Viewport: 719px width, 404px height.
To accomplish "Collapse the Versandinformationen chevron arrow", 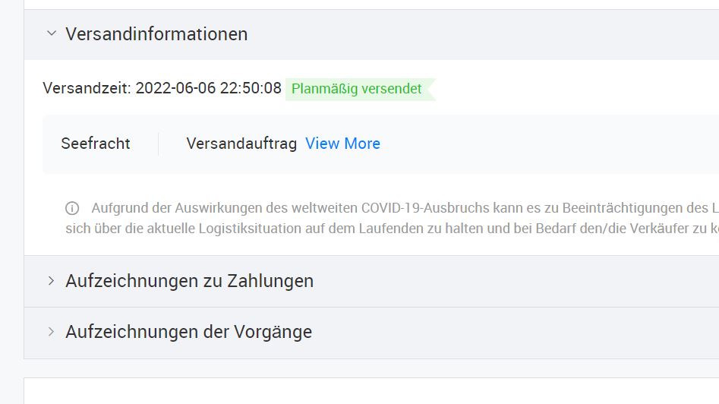I will (52, 33).
